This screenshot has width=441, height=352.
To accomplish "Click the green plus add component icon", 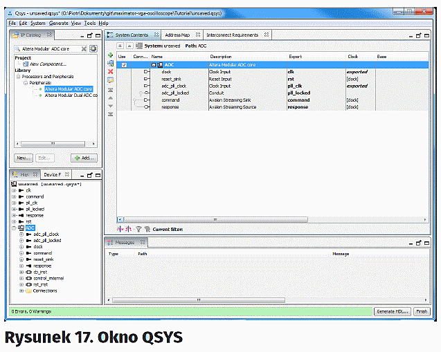I will click(x=110, y=55).
